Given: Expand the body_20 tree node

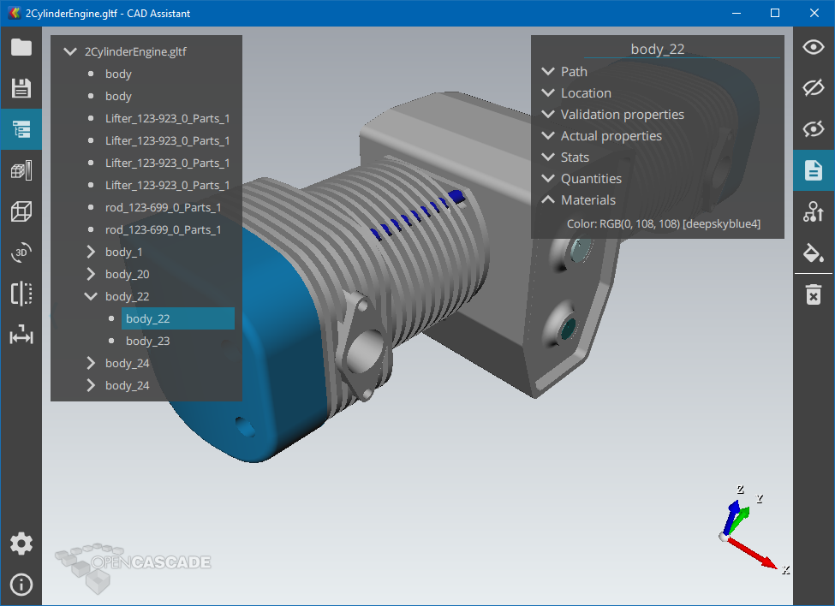Looking at the screenshot, I should 92,274.
